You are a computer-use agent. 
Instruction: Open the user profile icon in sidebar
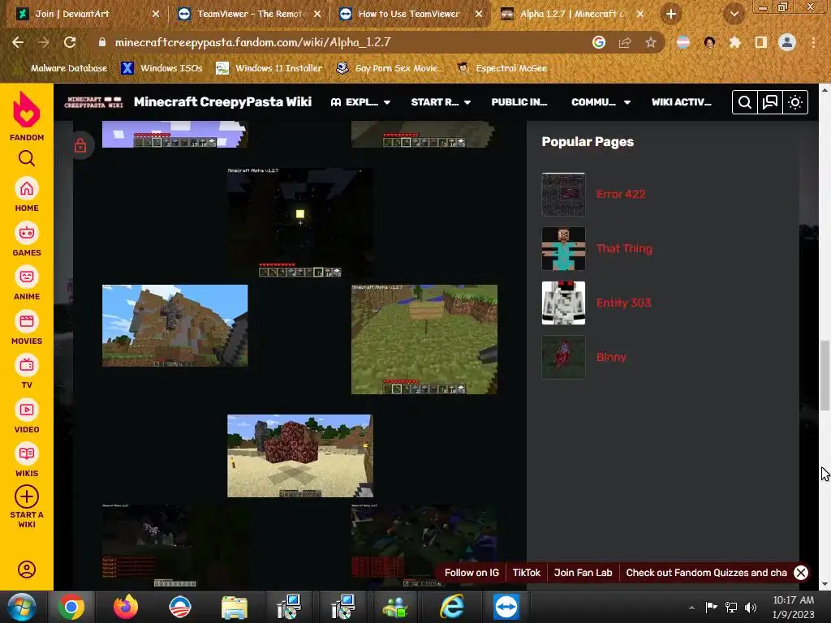coord(27,569)
